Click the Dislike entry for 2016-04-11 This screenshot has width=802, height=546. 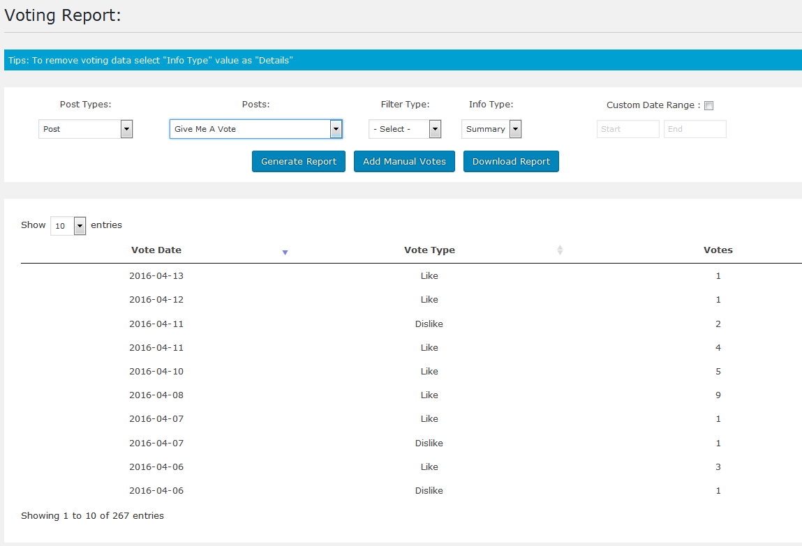(x=429, y=324)
